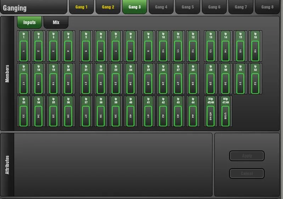Click channel Ip 30 member button

[x=225, y=79]
